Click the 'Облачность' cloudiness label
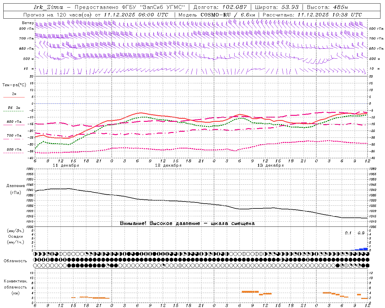This screenshot has height=308, width=385. (x=15, y=261)
